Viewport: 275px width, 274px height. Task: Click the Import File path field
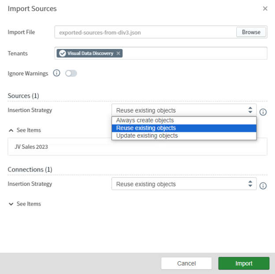(x=145, y=32)
